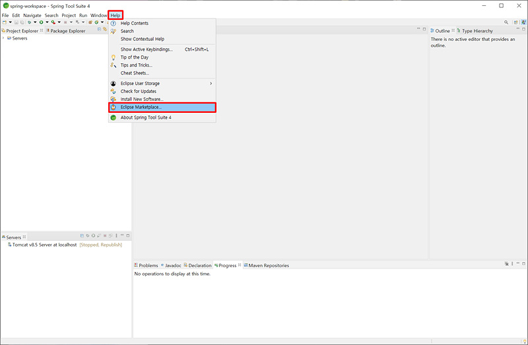The width and height of the screenshot is (528, 345).
Task: Click the New Java Package toolbar icon
Action: click(90, 22)
